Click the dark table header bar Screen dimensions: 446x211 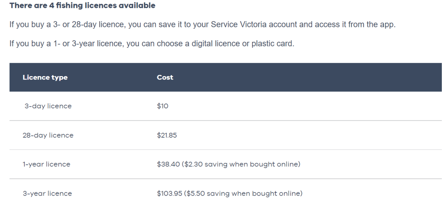click(x=225, y=77)
